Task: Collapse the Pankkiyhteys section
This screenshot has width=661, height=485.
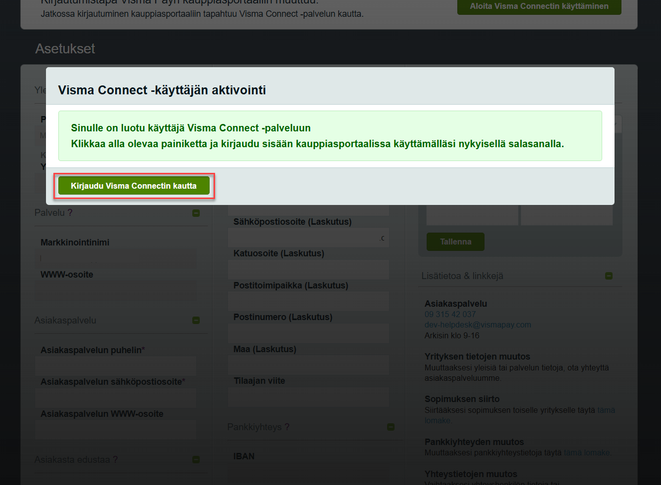Action: tap(391, 427)
